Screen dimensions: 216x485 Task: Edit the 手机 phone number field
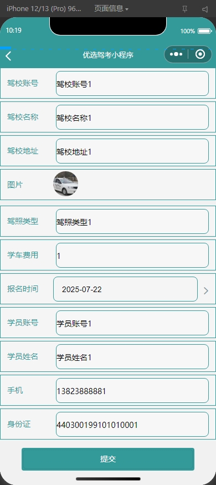click(x=132, y=390)
